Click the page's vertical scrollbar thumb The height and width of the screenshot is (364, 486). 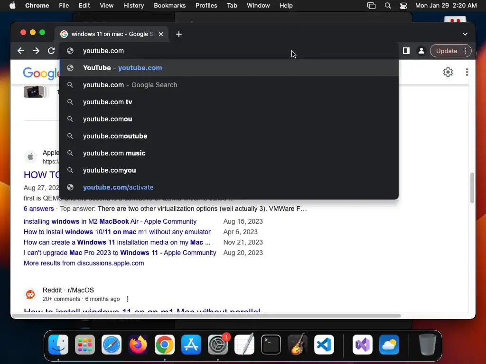tap(472, 188)
